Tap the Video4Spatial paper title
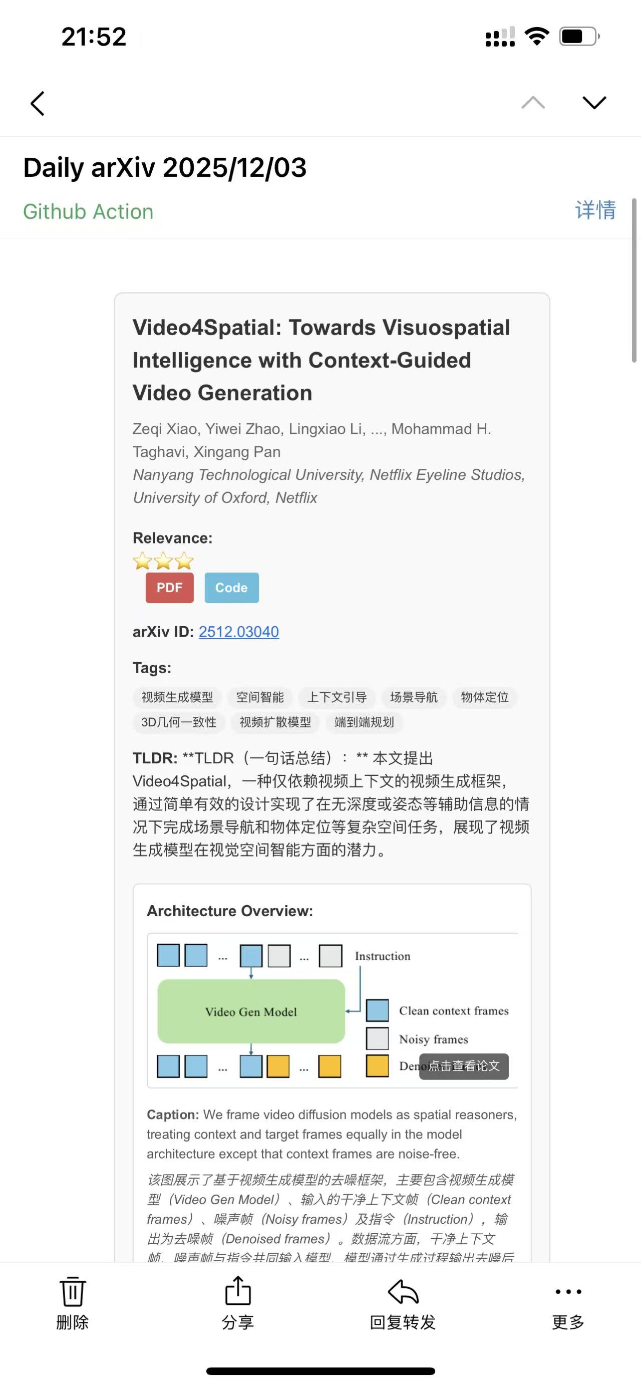 click(x=322, y=360)
